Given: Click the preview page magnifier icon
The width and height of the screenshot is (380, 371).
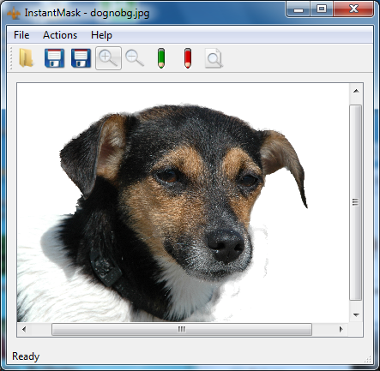Looking at the screenshot, I should coord(214,58).
